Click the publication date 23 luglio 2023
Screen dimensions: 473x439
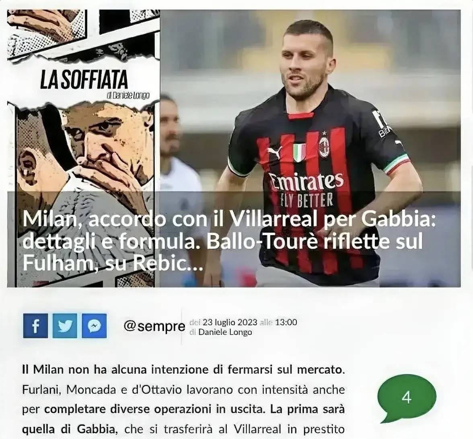coord(230,322)
